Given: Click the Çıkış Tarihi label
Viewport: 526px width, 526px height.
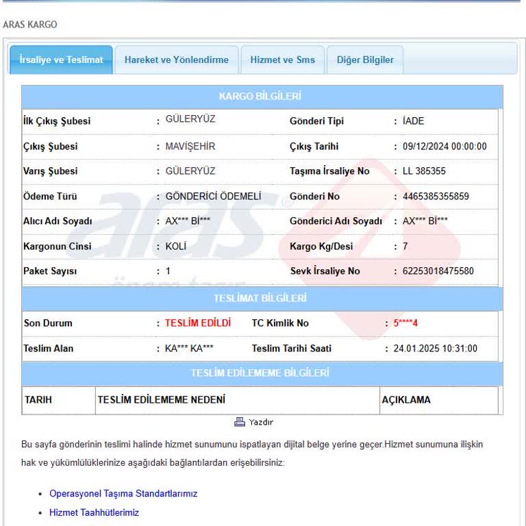Looking at the screenshot, I should click(x=314, y=147).
